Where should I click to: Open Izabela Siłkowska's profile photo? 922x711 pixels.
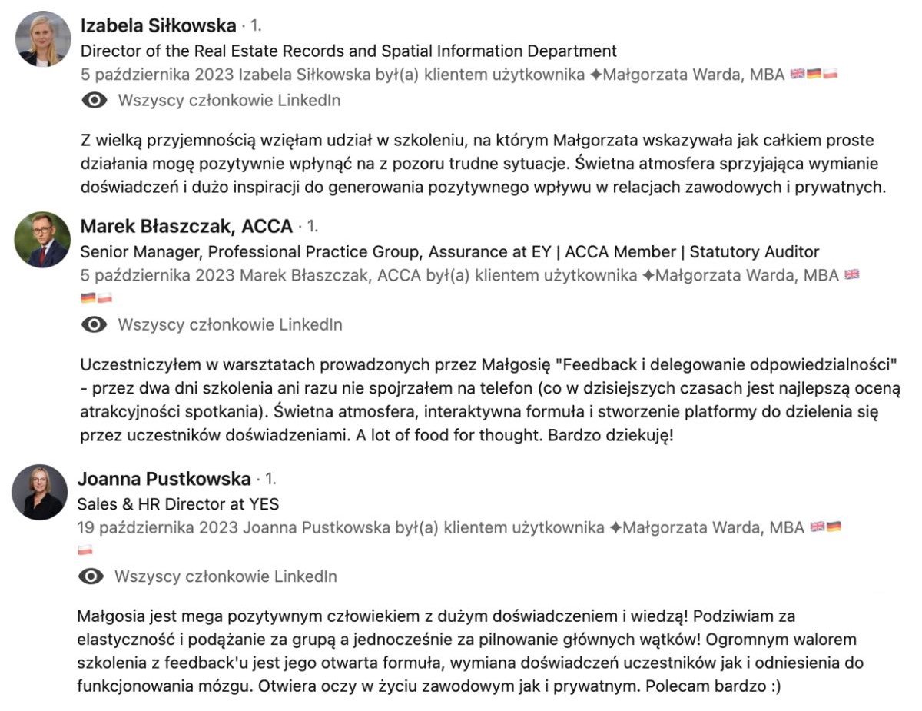coord(43,39)
